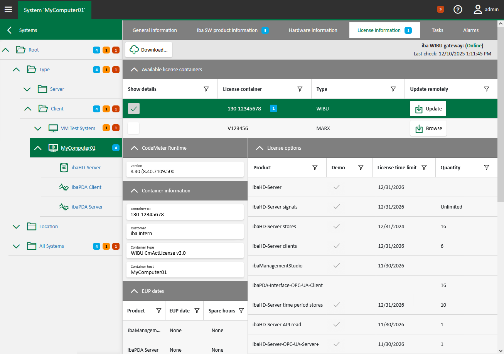504x354 pixels.
Task: Click the Download... button
Action: (148, 50)
